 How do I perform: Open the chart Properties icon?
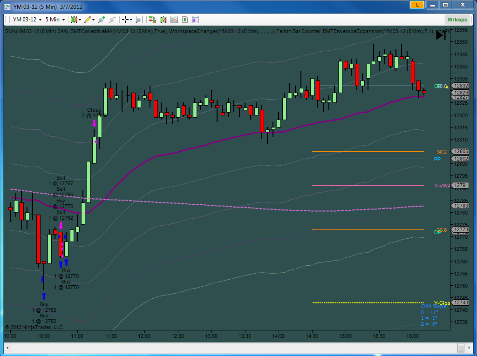pos(196,20)
